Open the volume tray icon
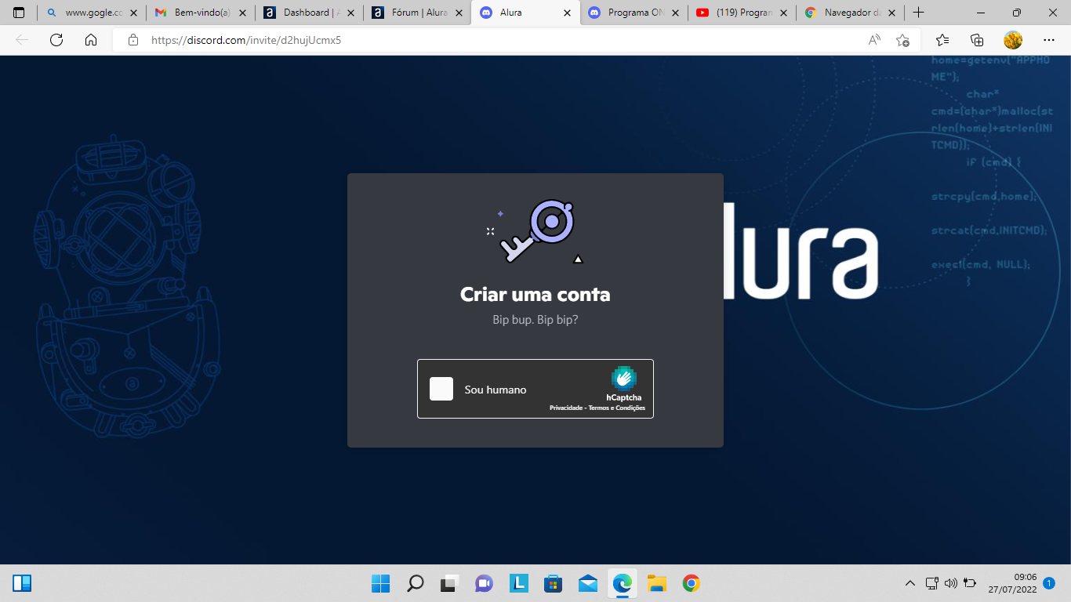This screenshot has height=602, width=1071. (x=951, y=583)
